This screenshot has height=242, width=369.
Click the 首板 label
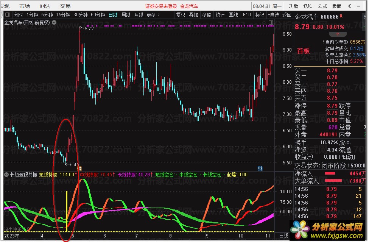pyautogui.click(x=303, y=51)
